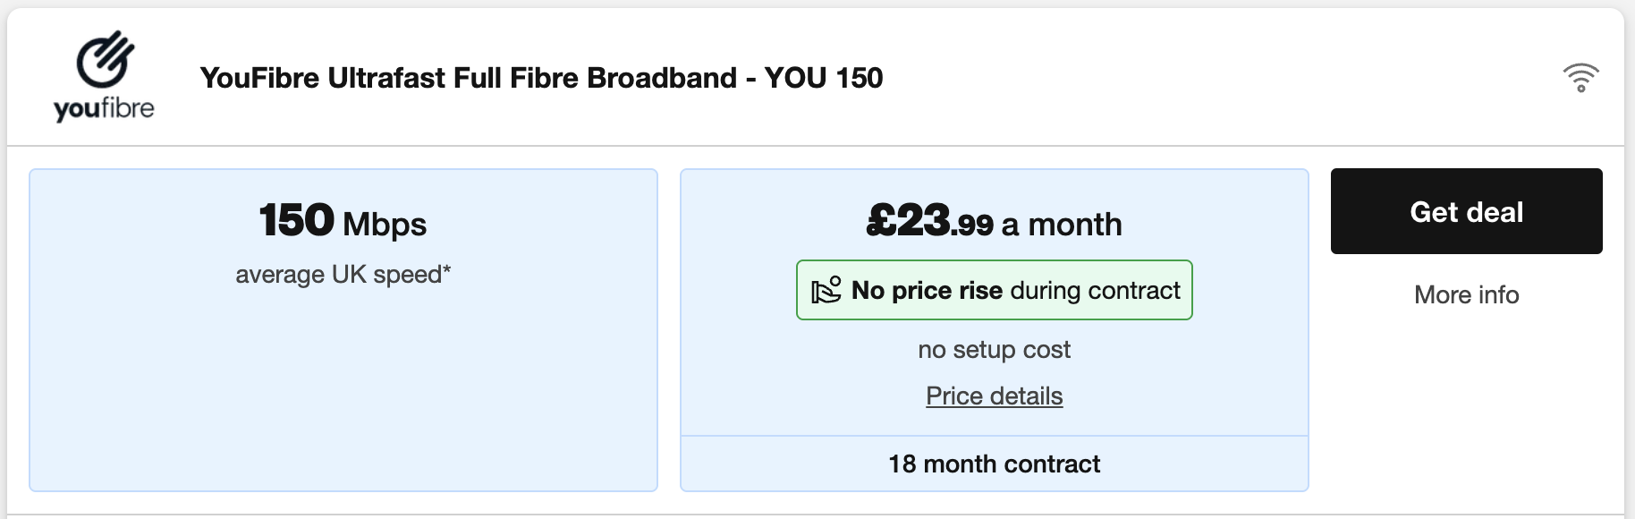Click the 'YOU 150' plan name in title
The image size is (1635, 519).
(823, 78)
